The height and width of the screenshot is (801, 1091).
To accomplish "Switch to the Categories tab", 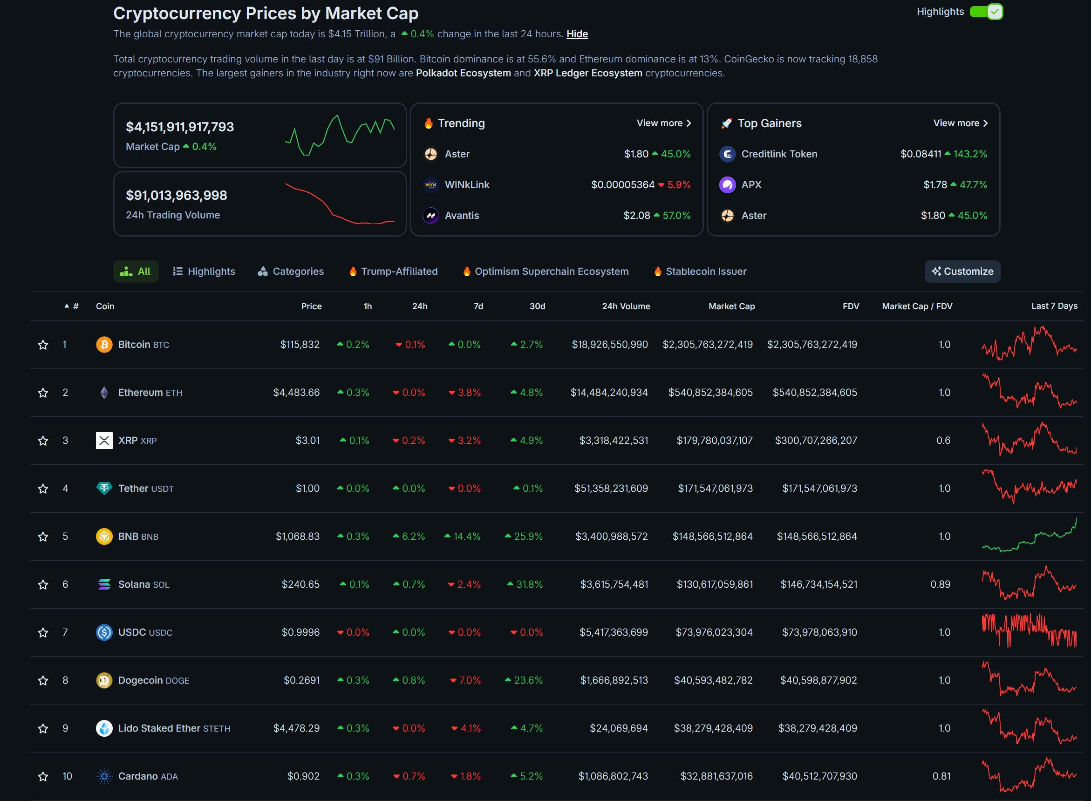I will click(x=290, y=272).
